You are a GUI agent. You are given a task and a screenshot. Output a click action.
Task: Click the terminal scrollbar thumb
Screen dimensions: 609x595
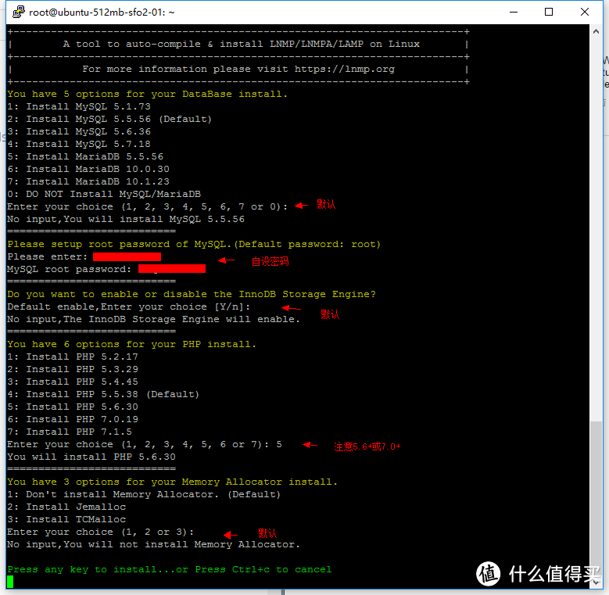point(596,499)
